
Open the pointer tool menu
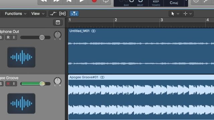click(175, 14)
